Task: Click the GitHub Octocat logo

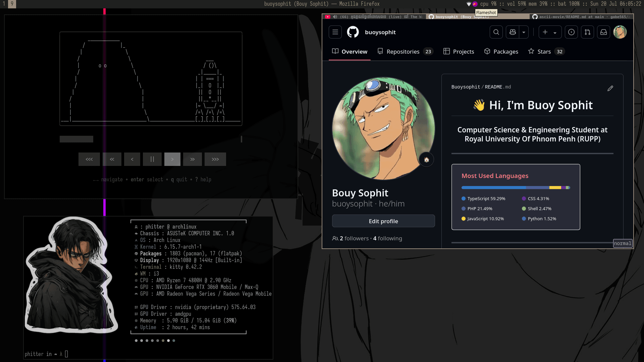Action: click(353, 32)
